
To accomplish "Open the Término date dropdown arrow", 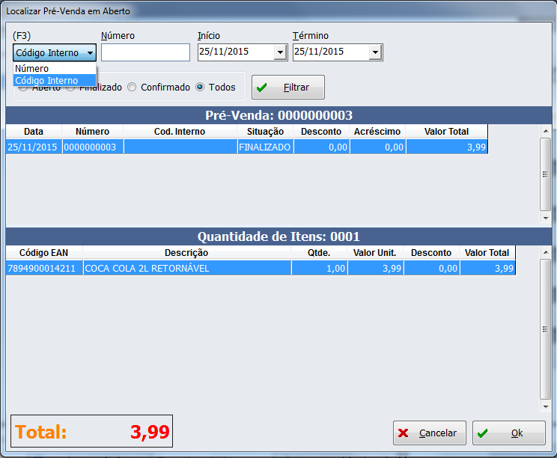I will click(x=375, y=52).
